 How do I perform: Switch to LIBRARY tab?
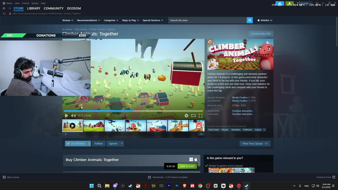point(34,8)
